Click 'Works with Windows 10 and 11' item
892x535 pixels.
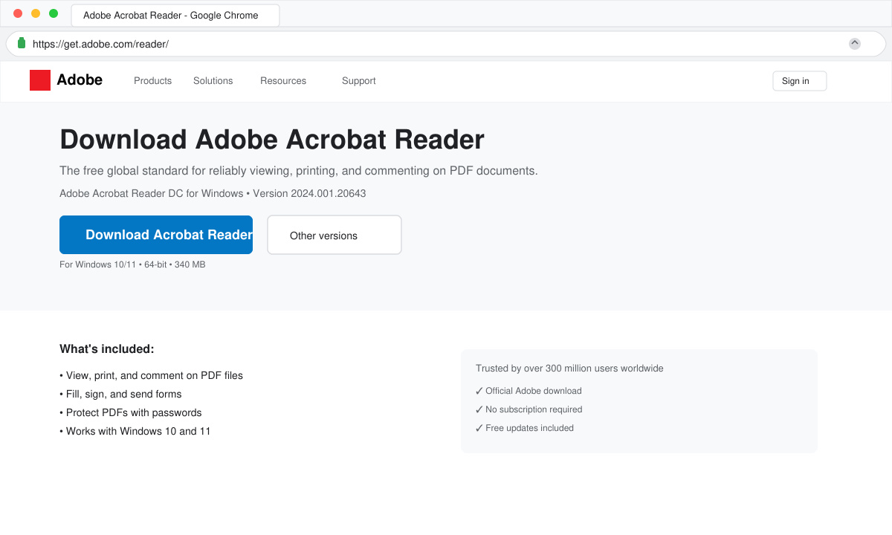coord(135,431)
